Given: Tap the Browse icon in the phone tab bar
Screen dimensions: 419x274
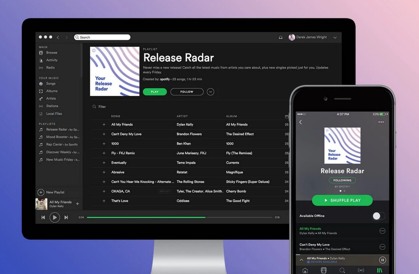Looking at the screenshot, I should coord(324,270).
